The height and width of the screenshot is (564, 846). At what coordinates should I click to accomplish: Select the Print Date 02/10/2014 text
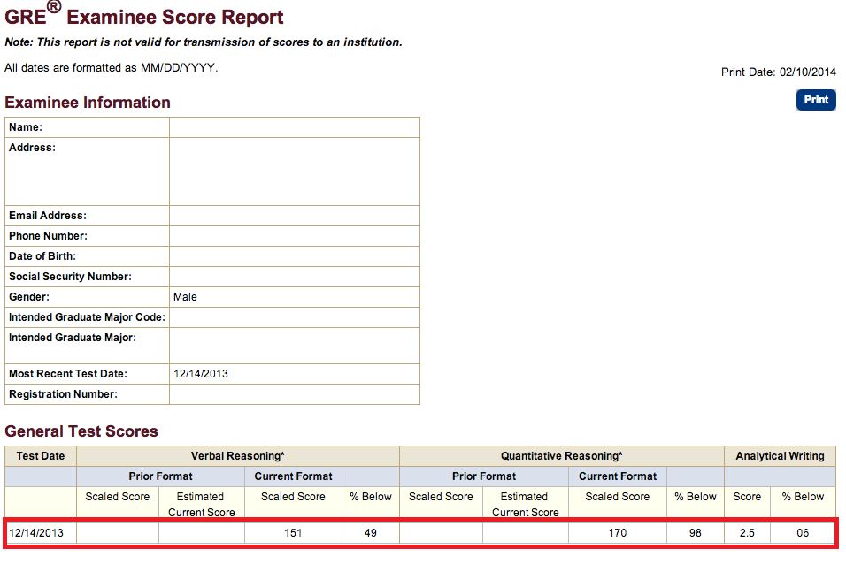(x=778, y=72)
